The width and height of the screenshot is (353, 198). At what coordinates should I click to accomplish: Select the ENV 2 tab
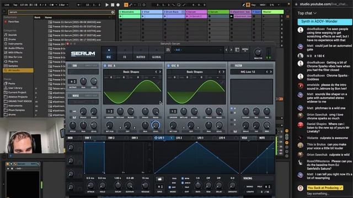(111, 138)
